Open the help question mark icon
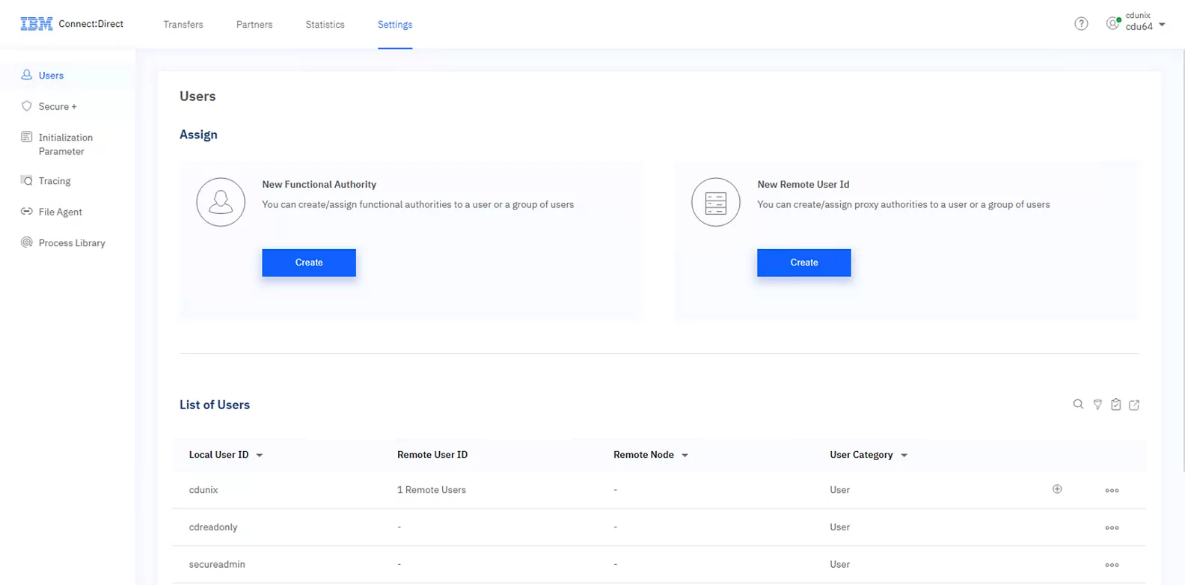Image resolution: width=1185 pixels, height=585 pixels. 1081,24
